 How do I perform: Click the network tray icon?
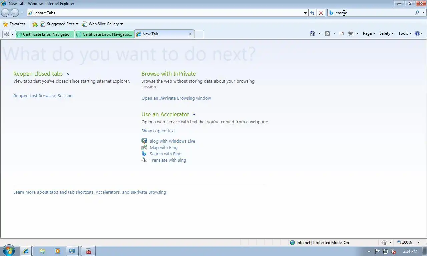pyautogui.click(x=385, y=251)
